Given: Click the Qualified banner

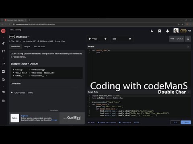Looking at the screenshot, I should 72,118.
